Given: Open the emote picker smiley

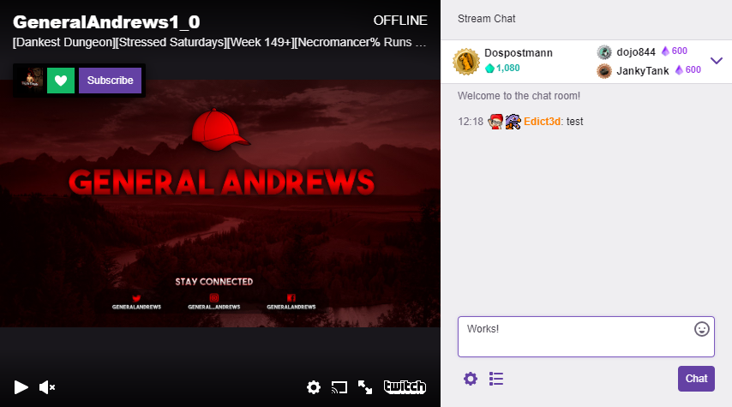Looking at the screenshot, I should (x=702, y=329).
